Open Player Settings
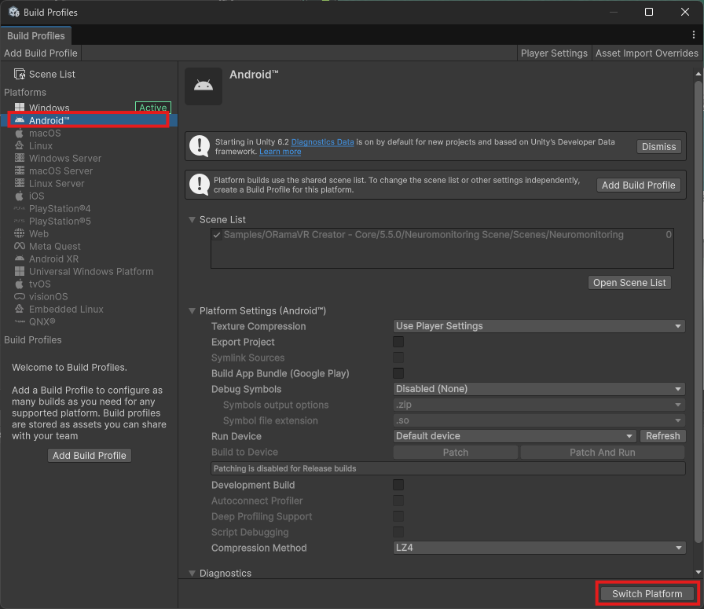Screen dimensions: 704x609 pos(554,53)
